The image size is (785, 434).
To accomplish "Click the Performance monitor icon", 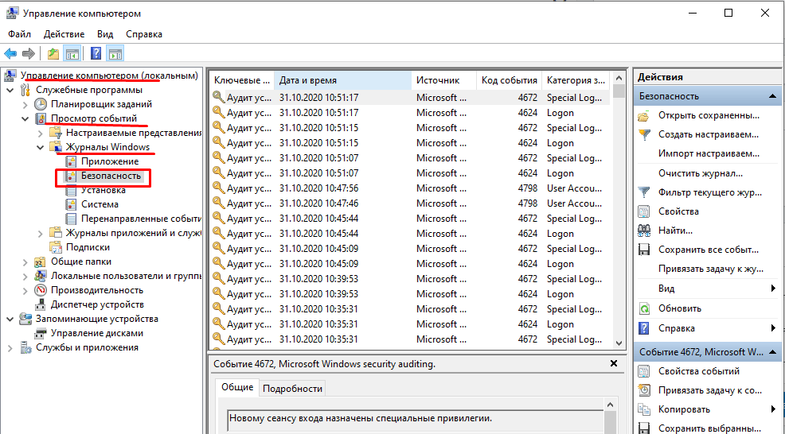I will [41, 290].
